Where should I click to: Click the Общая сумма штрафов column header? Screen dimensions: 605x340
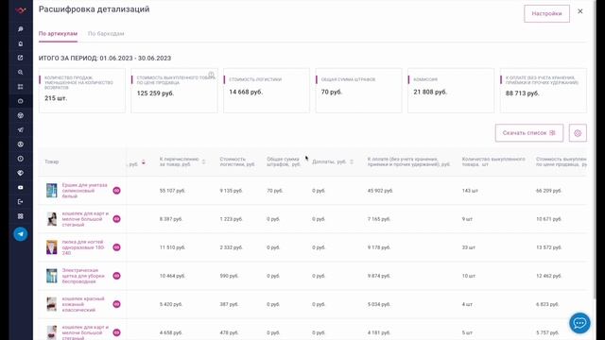(284, 161)
